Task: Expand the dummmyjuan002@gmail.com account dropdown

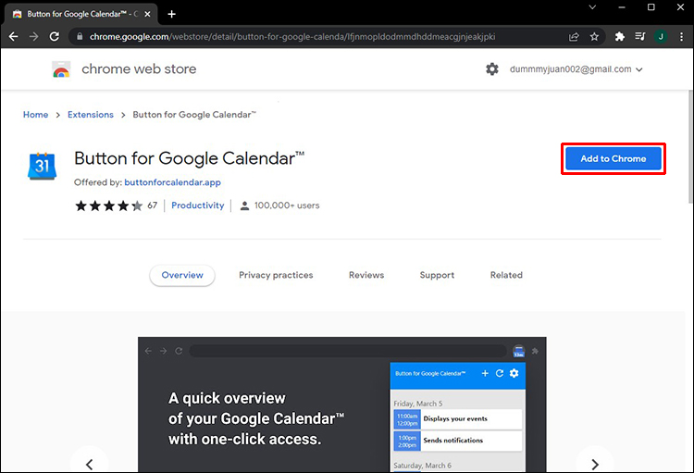Action: 638,69
